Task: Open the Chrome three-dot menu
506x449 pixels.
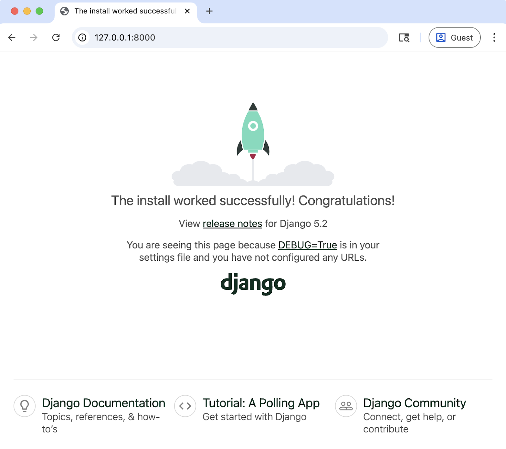Action: [494, 38]
